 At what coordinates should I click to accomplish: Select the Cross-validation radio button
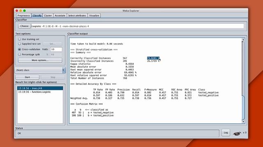(x=19, y=49)
